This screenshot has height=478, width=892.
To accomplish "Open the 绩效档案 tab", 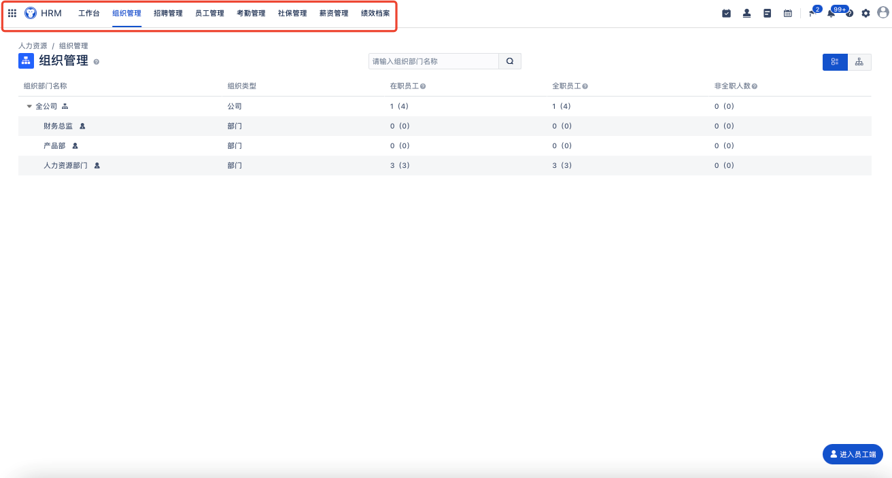I will click(x=375, y=13).
